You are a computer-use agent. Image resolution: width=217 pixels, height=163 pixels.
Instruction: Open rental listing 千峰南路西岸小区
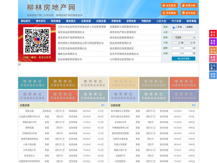[x=120, y=128]
